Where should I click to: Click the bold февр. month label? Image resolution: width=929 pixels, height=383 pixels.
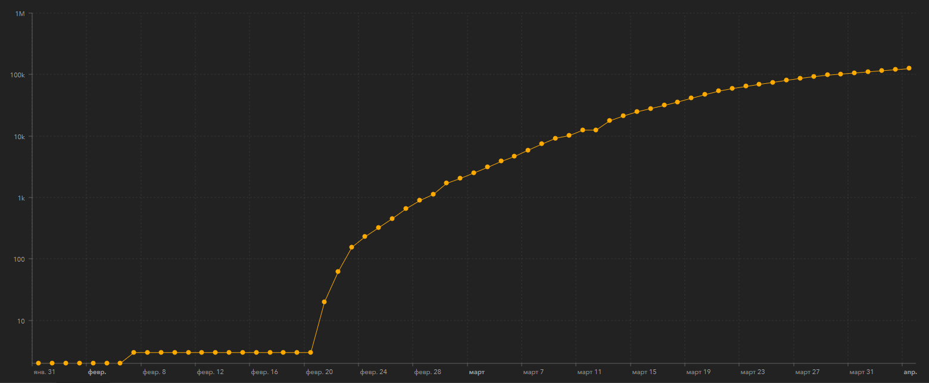pyautogui.click(x=97, y=372)
